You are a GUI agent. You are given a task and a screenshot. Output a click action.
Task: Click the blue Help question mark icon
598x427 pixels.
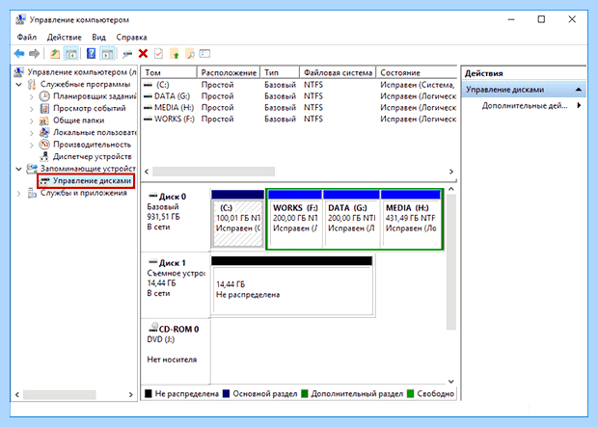[91, 54]
